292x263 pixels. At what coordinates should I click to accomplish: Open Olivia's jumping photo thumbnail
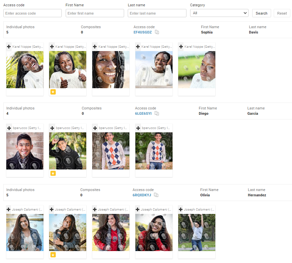[197, 232]
